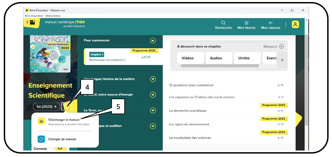Click the back arrow library icon
The image size is (332, 157).
[x=31, y=23]
